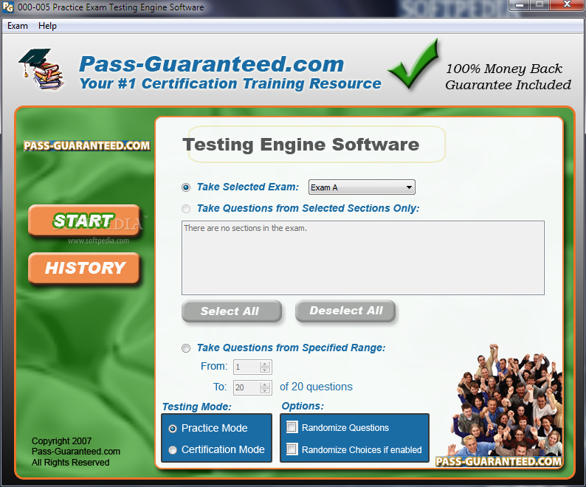
Task: Click the Pass-Guaranteed.com header title
Action: click(x=212, y=64)
